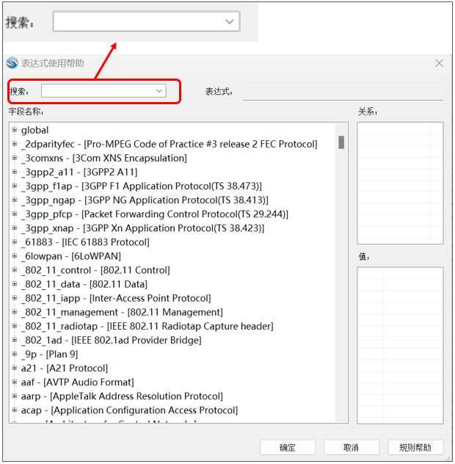The image size is (455, 464).
Task: Select '_2dparityfec - [Pro-MPEG Code of Practice...]' row
Action: tap(170, 144)
